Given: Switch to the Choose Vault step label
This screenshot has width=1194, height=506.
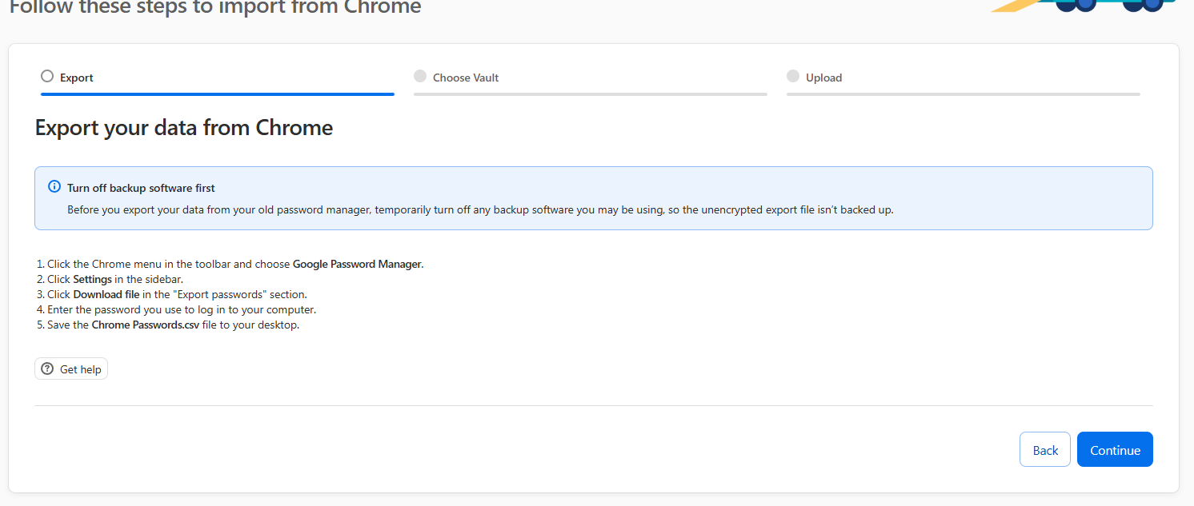Looking at the screenshot, I should click(466, 78).
